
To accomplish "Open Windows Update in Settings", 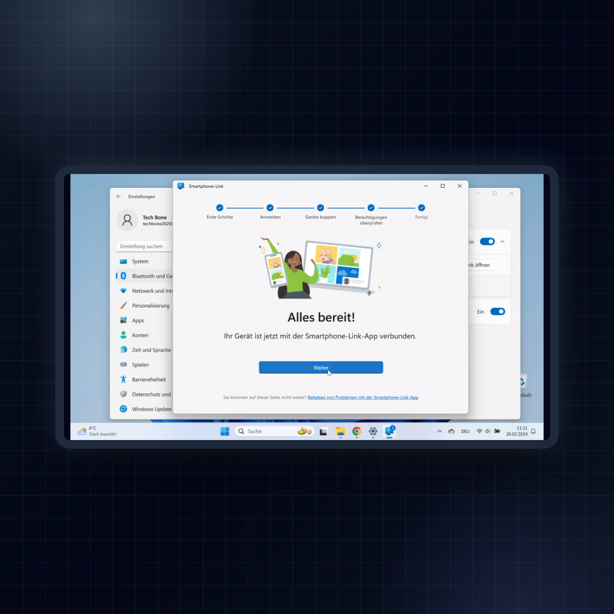I will coord(144,409).
